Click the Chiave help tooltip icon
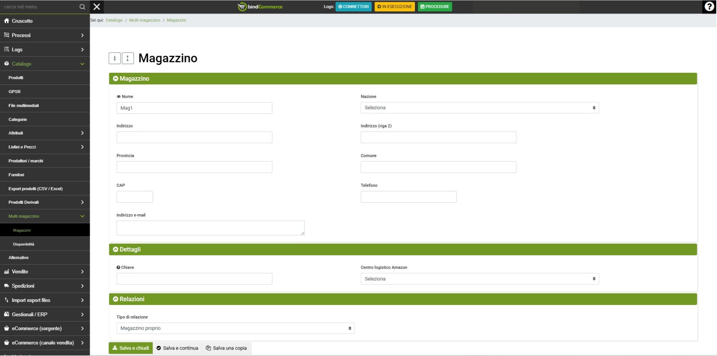The height and width of the screenshot is (356, 717). pos(118,267)
